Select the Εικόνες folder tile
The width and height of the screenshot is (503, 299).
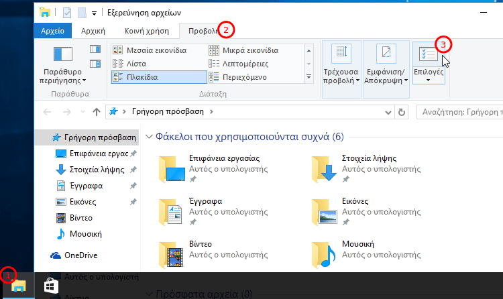click(x=366, y=212)
